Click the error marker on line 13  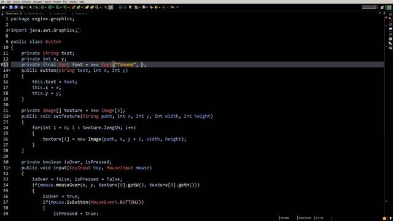[x=1, y=64]
